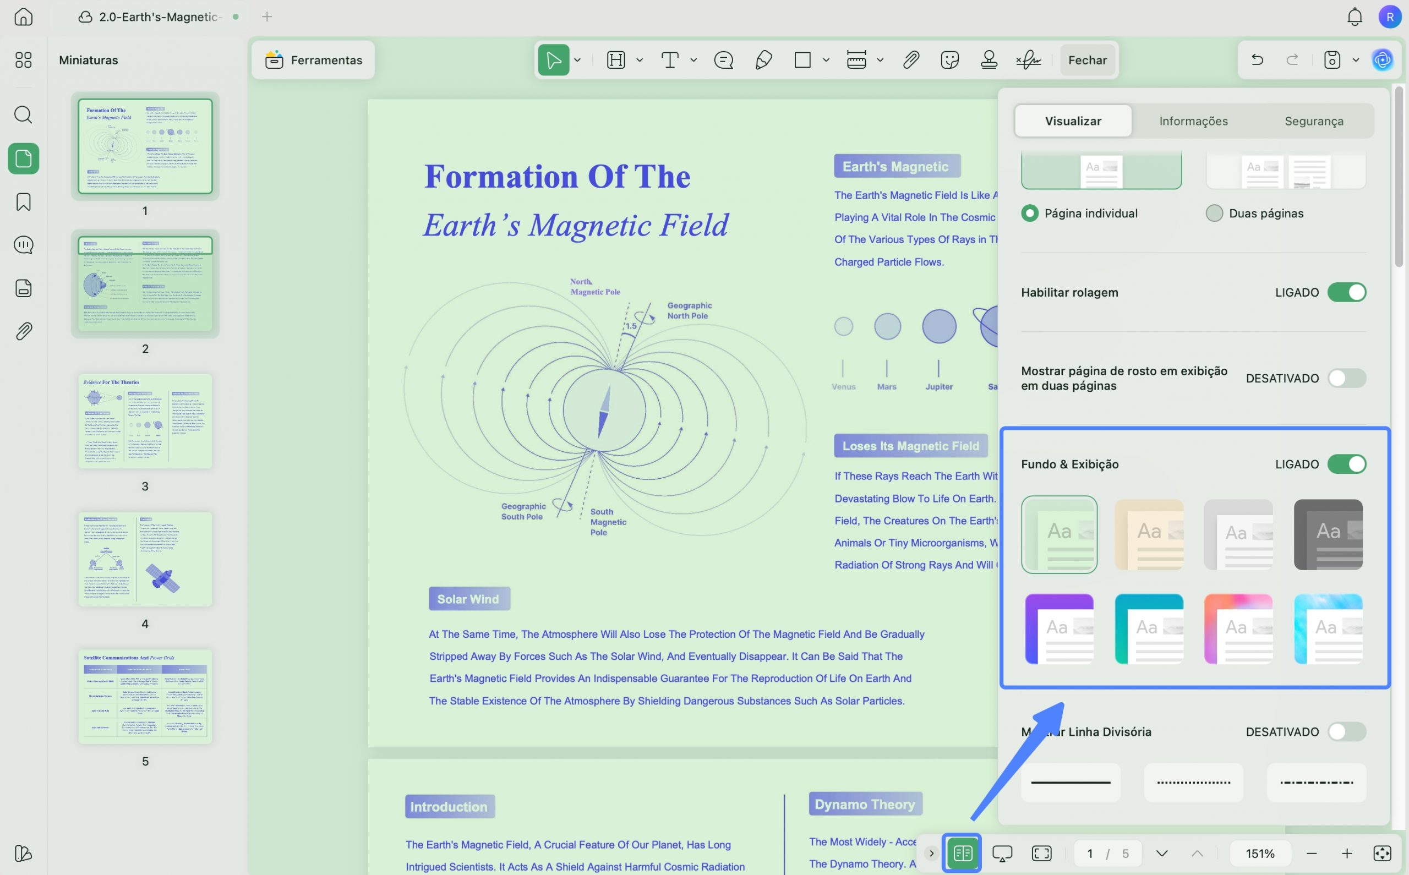Select the page thumbnails panel icon
The image size is (1409, 875).
pyautogui.click(x=23, y=158)
